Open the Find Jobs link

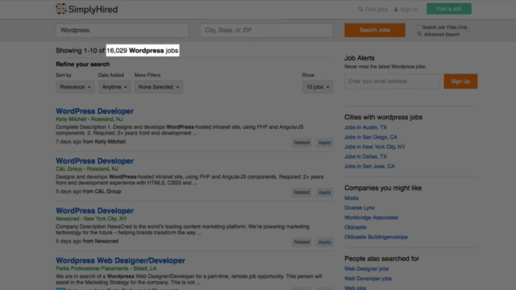pos(377,9)
